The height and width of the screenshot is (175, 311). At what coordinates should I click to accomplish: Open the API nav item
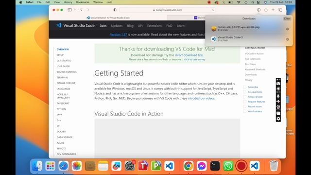pyautogui.click(x=140, y=26)
